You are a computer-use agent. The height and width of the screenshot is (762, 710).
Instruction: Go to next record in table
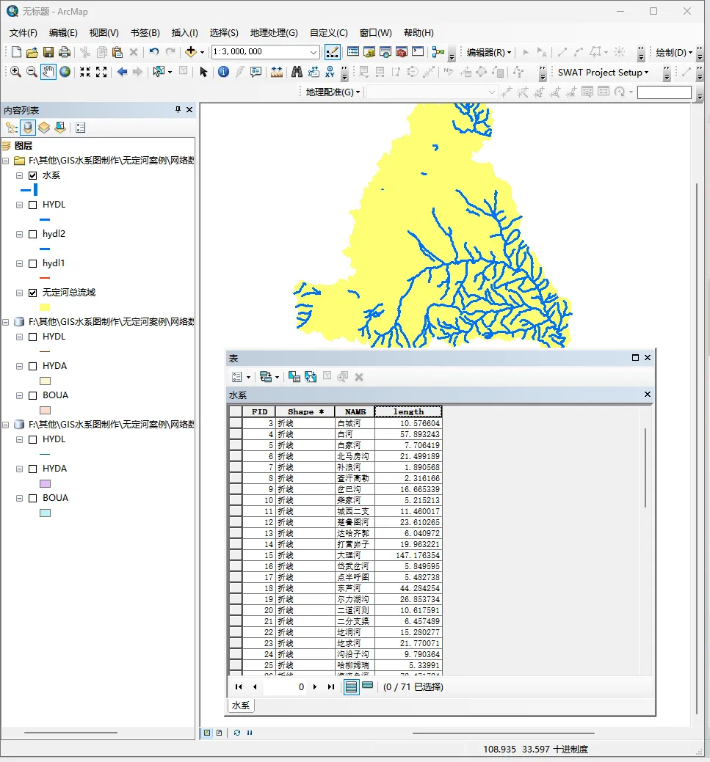click(x=315, y=686)
